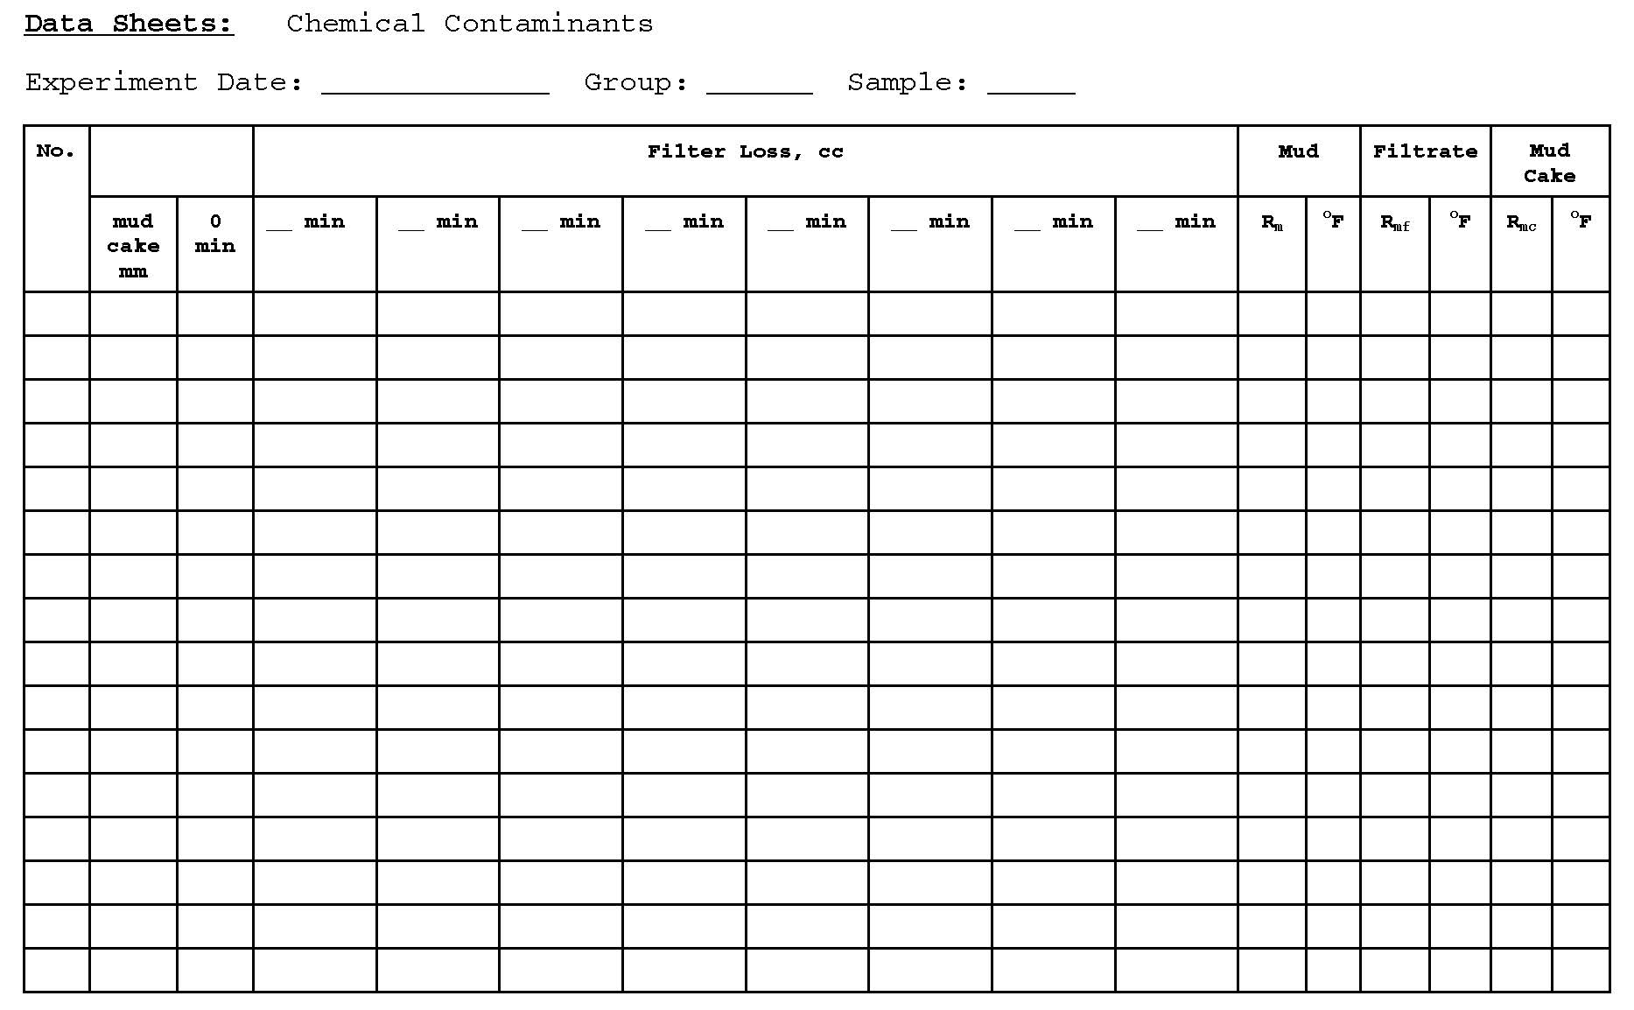Click first empty cell under "0 min"
Image resolution: width=1634 pixels, height=1010 pixels.
point(215,313)
